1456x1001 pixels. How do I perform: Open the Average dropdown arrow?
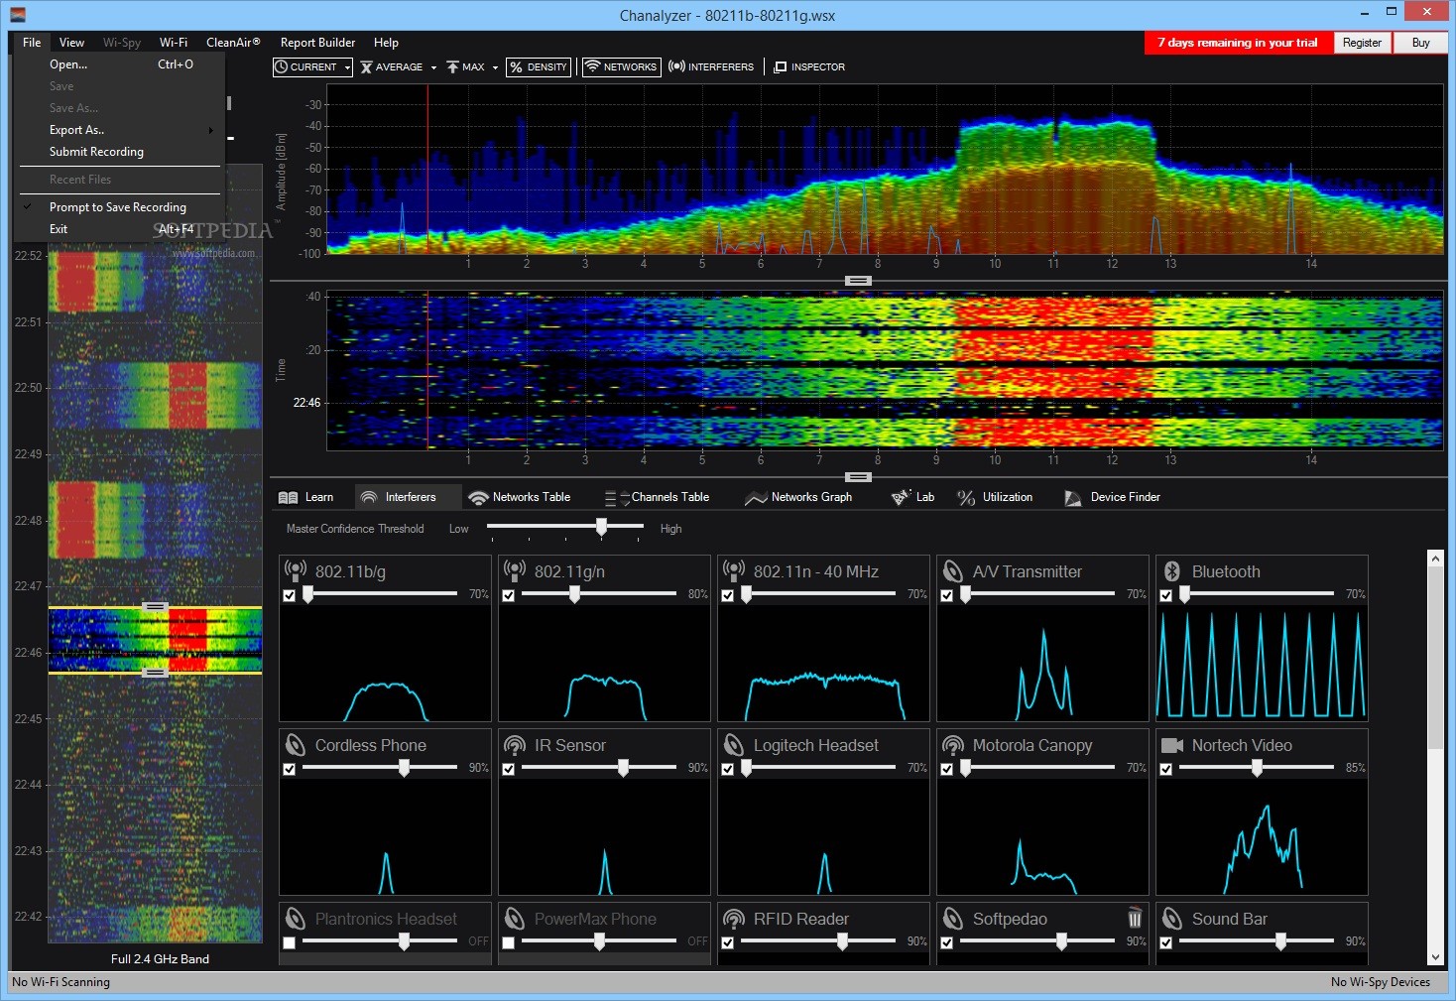pos(433,67)
